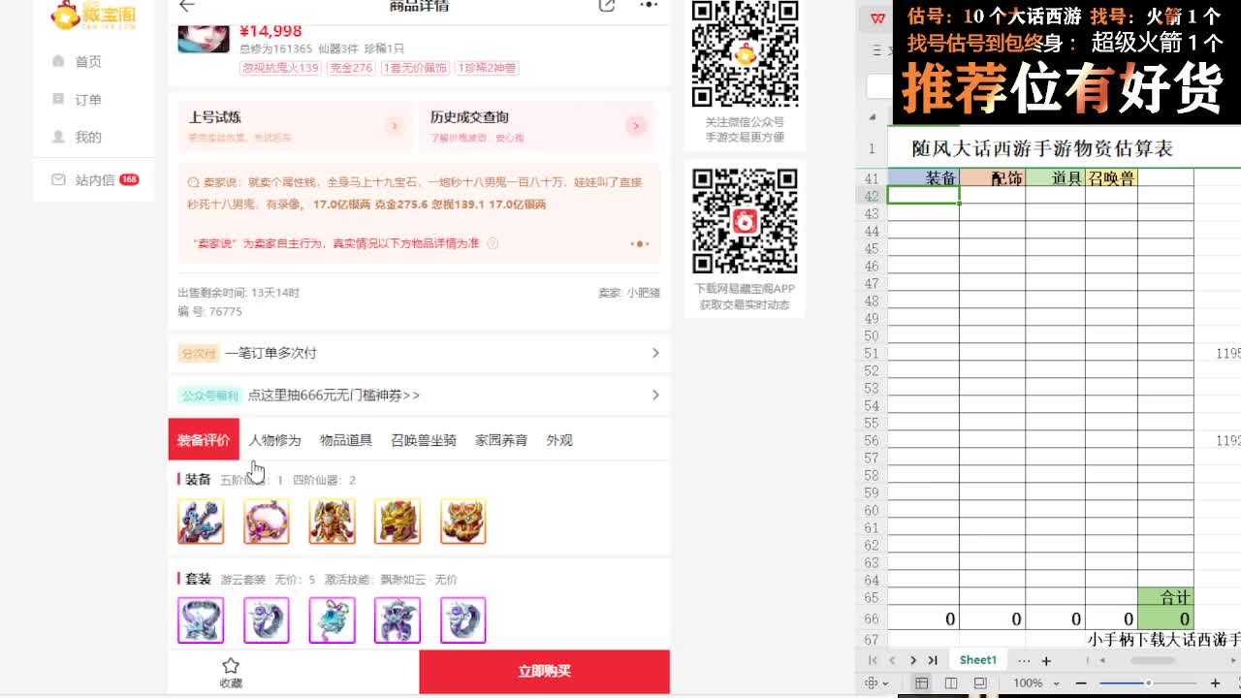Expand the 上号试炼 panel arrow
The height and width of the screenshot is (698, 1241).
coord(394,126)
